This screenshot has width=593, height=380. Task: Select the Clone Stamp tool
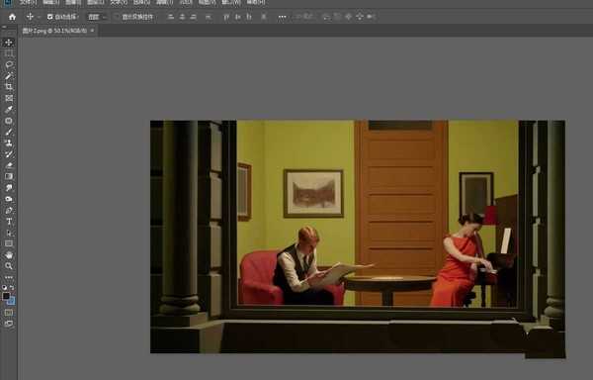coord(9,143)
